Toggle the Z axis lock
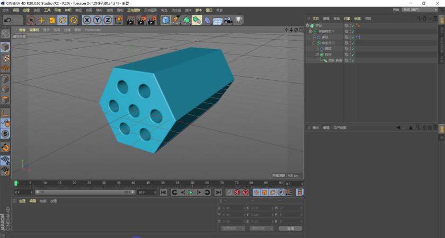 click(108, 20)
